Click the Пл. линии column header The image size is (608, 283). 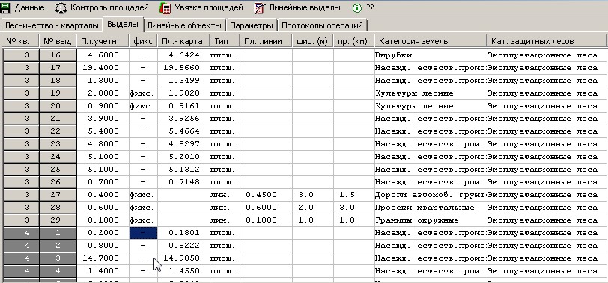(x=266, y=41)
